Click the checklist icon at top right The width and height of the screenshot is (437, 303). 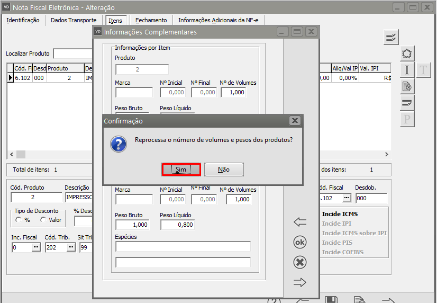(x=391, y=37)
